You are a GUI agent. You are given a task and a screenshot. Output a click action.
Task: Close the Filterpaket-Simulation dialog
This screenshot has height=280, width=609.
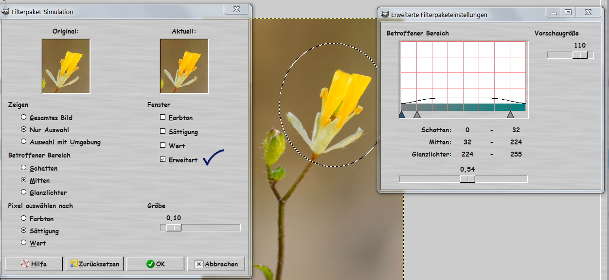coord(236,9)
